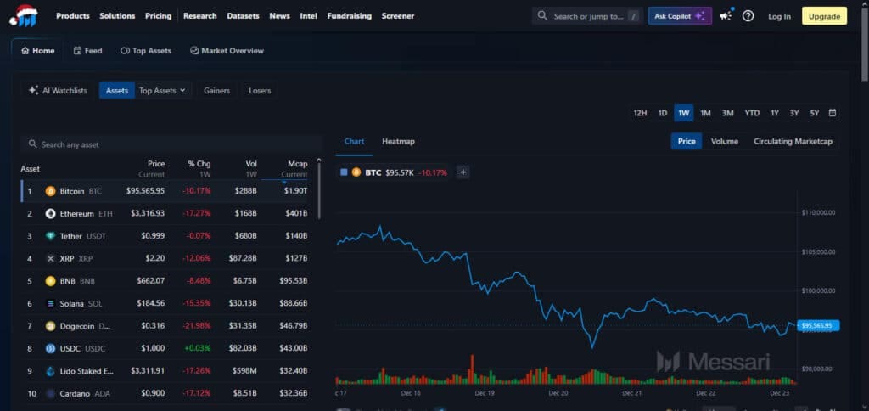Open the Feed tab
The image size is (869, 411).
tap(87, 50)
